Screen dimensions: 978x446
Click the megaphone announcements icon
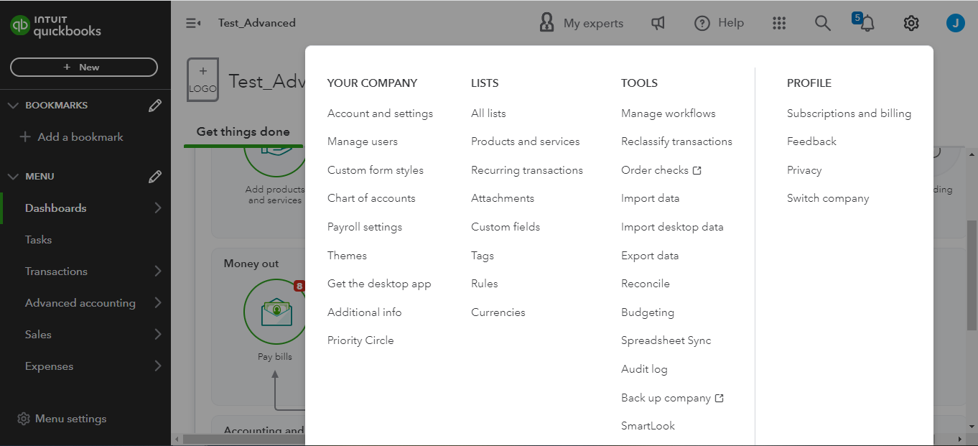658,23
